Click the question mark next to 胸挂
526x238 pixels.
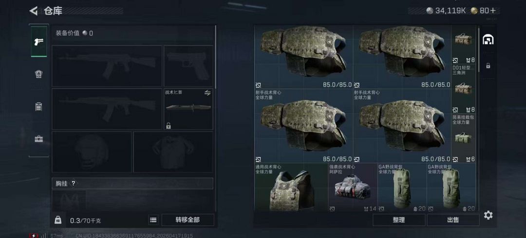coord(74,184)
